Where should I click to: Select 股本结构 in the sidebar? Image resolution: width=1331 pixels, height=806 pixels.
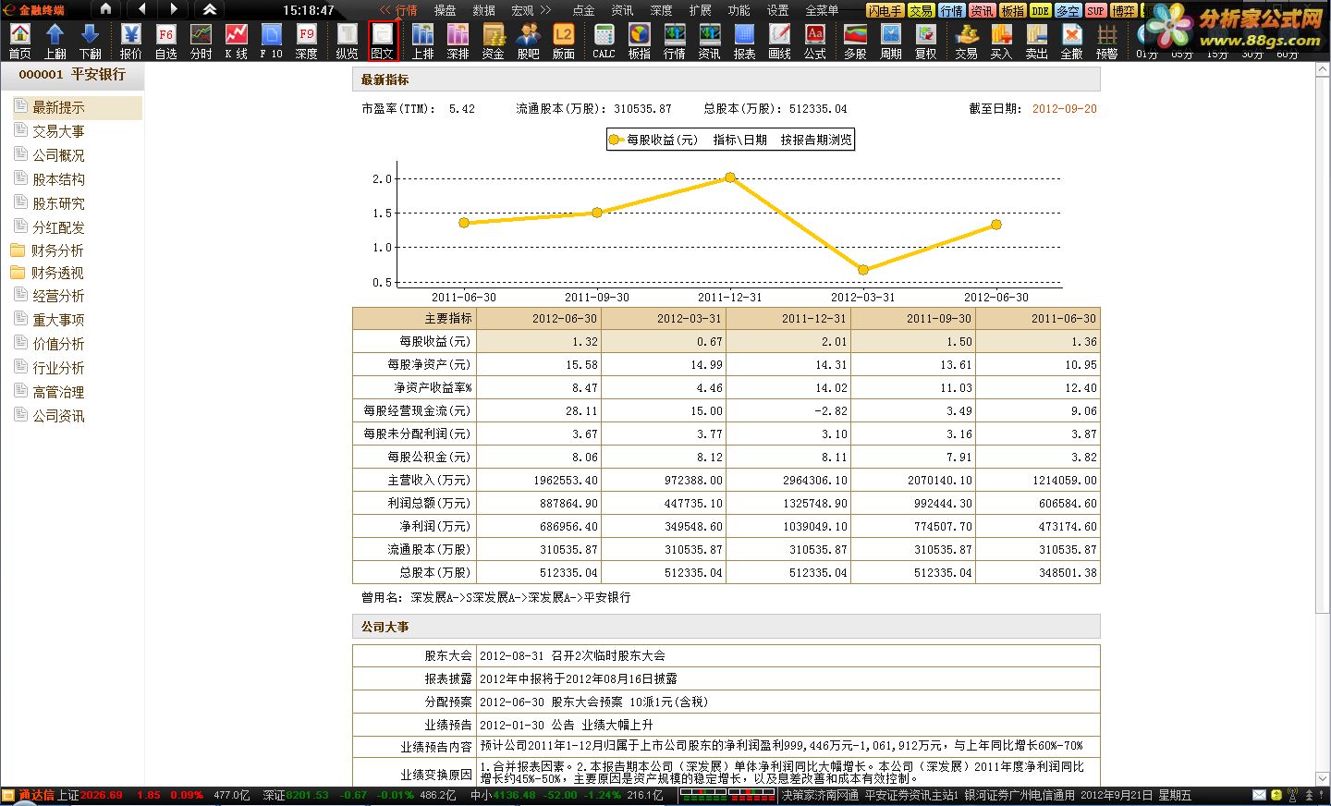pyautogui.click(x=58, y=179)
